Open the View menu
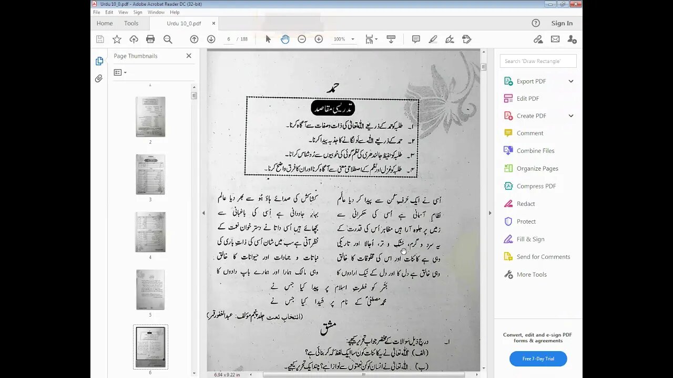673x378 pixels. pyautogui.click(x=123, y=12)
